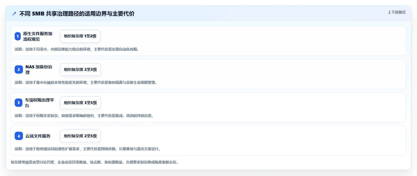Click the 组织复杂度 2至3级 pill
This screenshot has height=176, width=417.
coord(80,69)
